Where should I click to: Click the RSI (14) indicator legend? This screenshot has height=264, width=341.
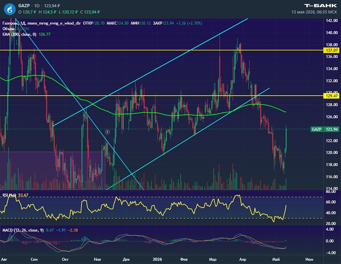pyautogui.click(x=9, y=195)
